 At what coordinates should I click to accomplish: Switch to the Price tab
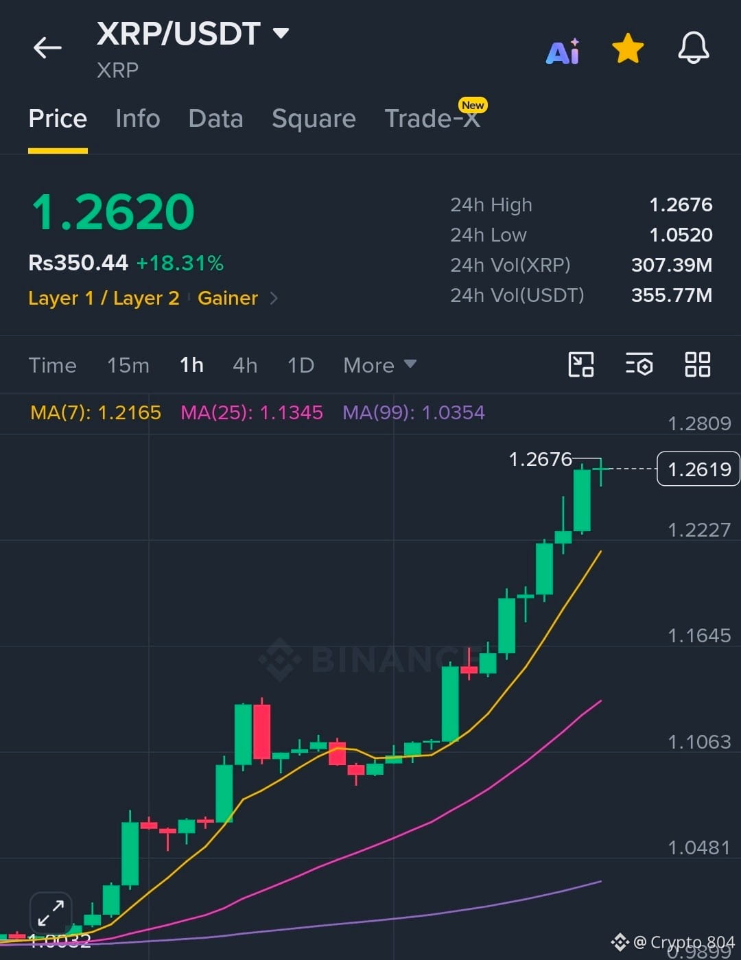click(x=58, y=119)
